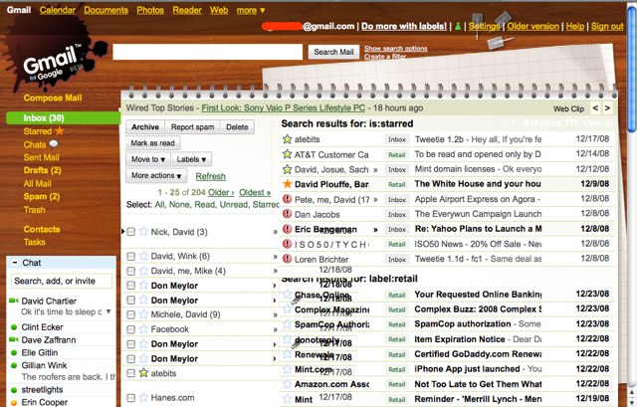Click the Delete button
The width and height of the screenshot is (637, 407).
coord(237,126)
